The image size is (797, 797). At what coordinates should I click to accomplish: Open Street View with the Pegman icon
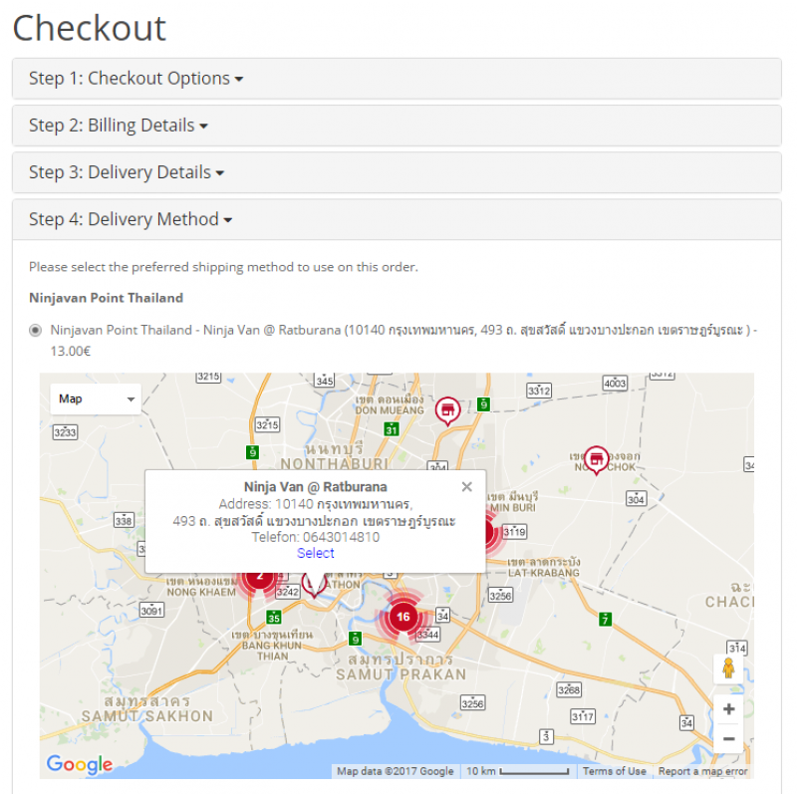coord(728,668)
